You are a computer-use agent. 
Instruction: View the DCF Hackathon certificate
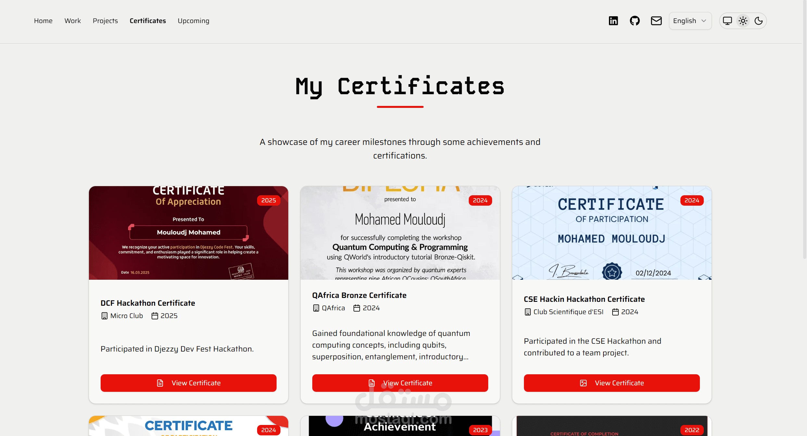coord(188,383)
